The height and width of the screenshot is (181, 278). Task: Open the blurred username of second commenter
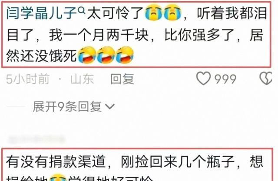[36, 139]
